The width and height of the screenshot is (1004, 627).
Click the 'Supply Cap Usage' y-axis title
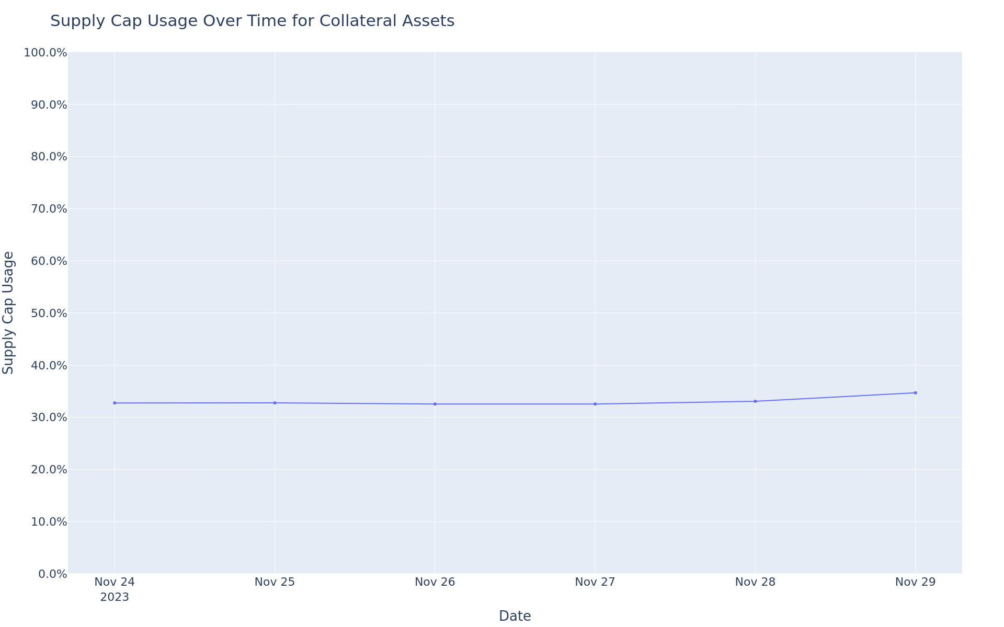click(x=8, y=312)
